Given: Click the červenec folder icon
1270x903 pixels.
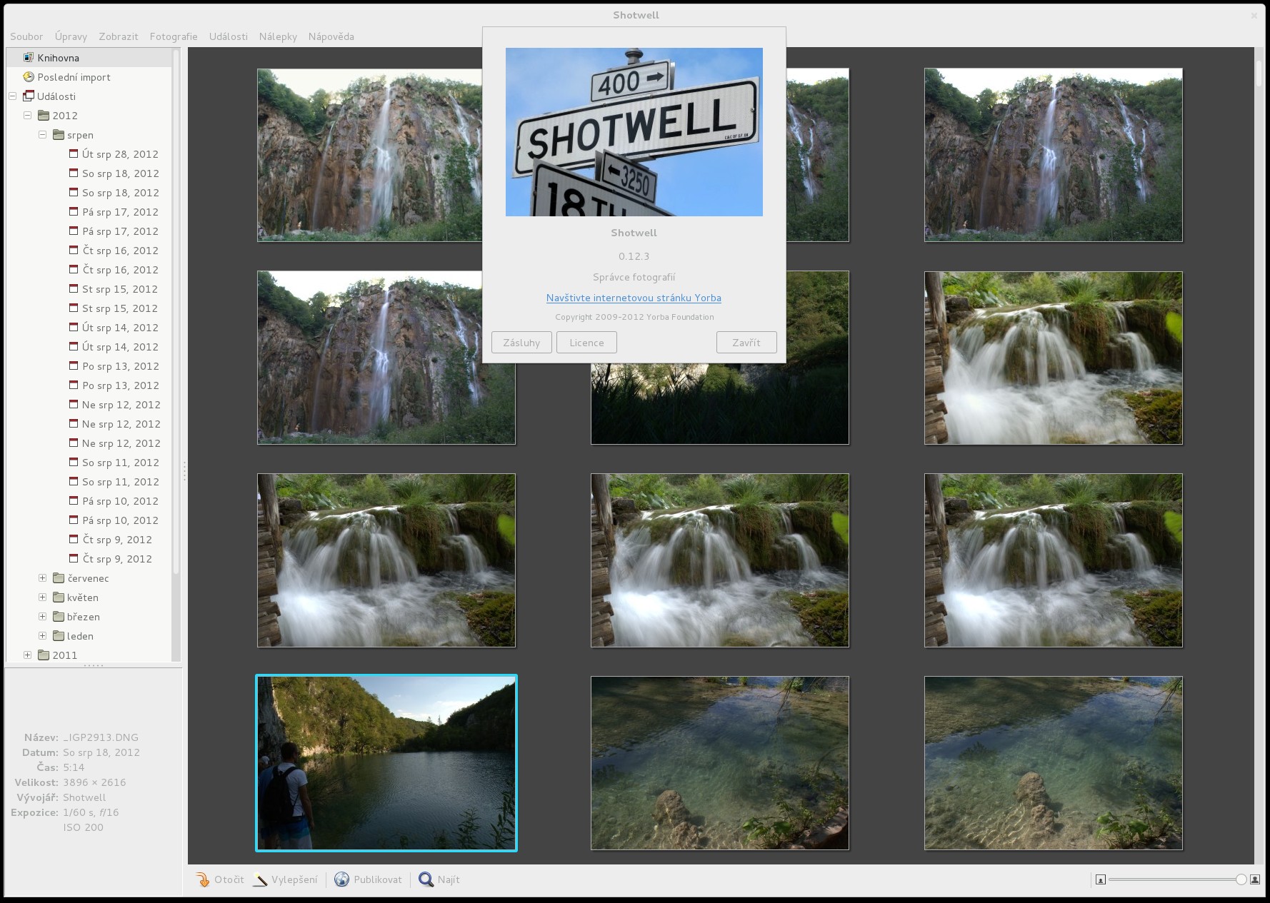Looking at the screenshot, I should (59, 577).
